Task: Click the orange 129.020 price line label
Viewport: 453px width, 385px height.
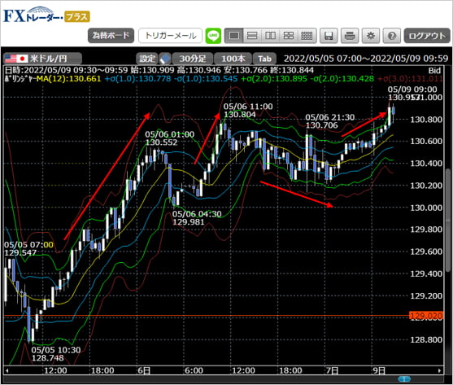Action: [426, 316]
